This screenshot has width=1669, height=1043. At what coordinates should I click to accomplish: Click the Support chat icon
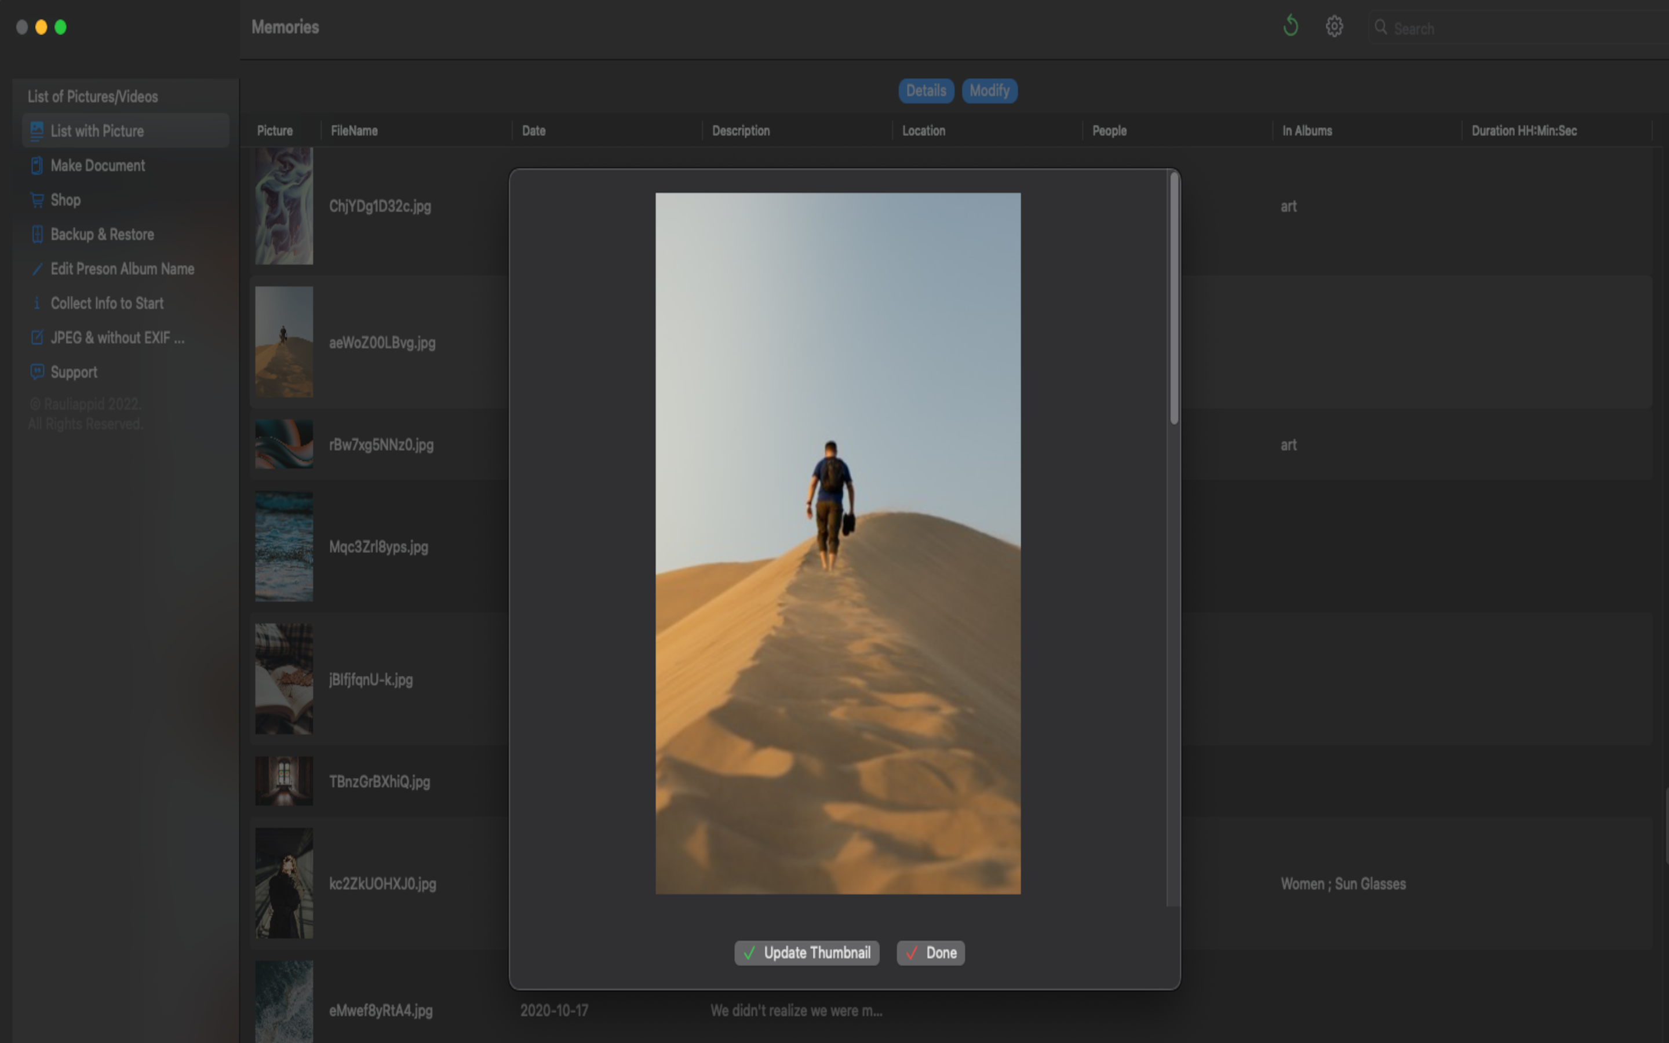37,373
